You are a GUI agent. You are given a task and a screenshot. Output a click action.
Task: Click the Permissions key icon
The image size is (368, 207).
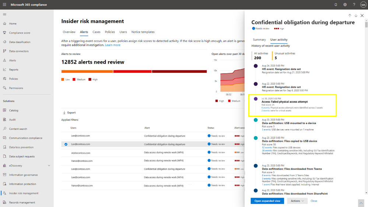4,88
